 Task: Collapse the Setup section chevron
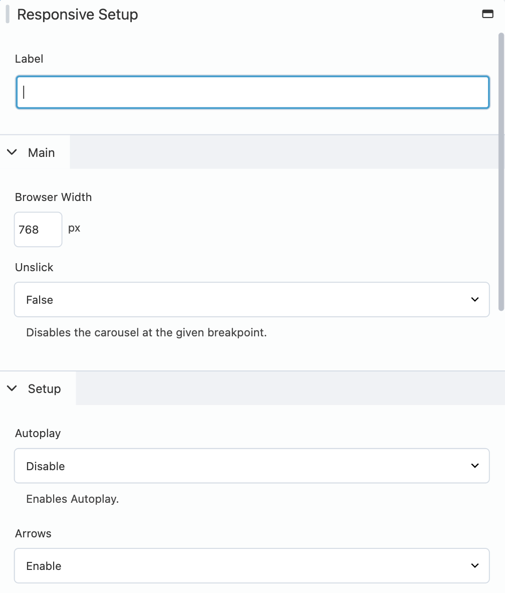[12, 388]
